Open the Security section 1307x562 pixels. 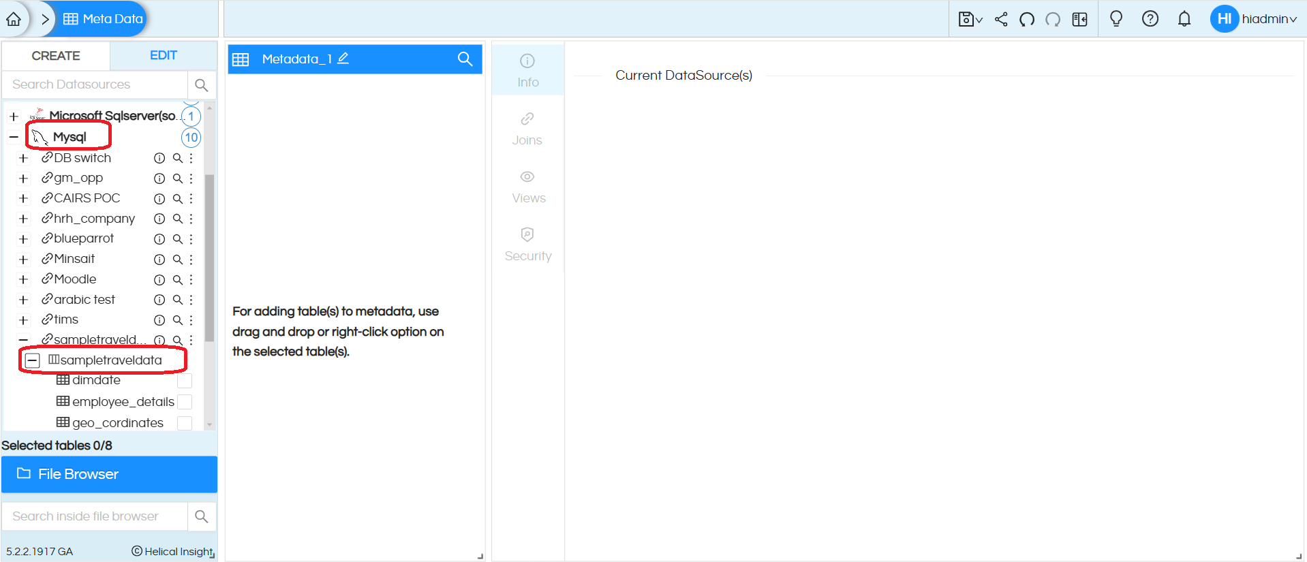pyautogui.click(x=528, y=245)
